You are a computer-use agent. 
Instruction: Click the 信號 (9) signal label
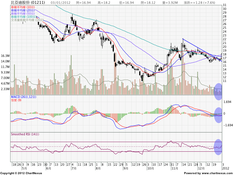[x=16, y=100]
